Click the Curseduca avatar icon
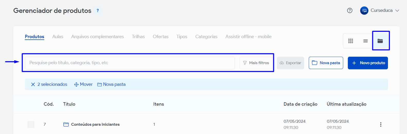 364,11
